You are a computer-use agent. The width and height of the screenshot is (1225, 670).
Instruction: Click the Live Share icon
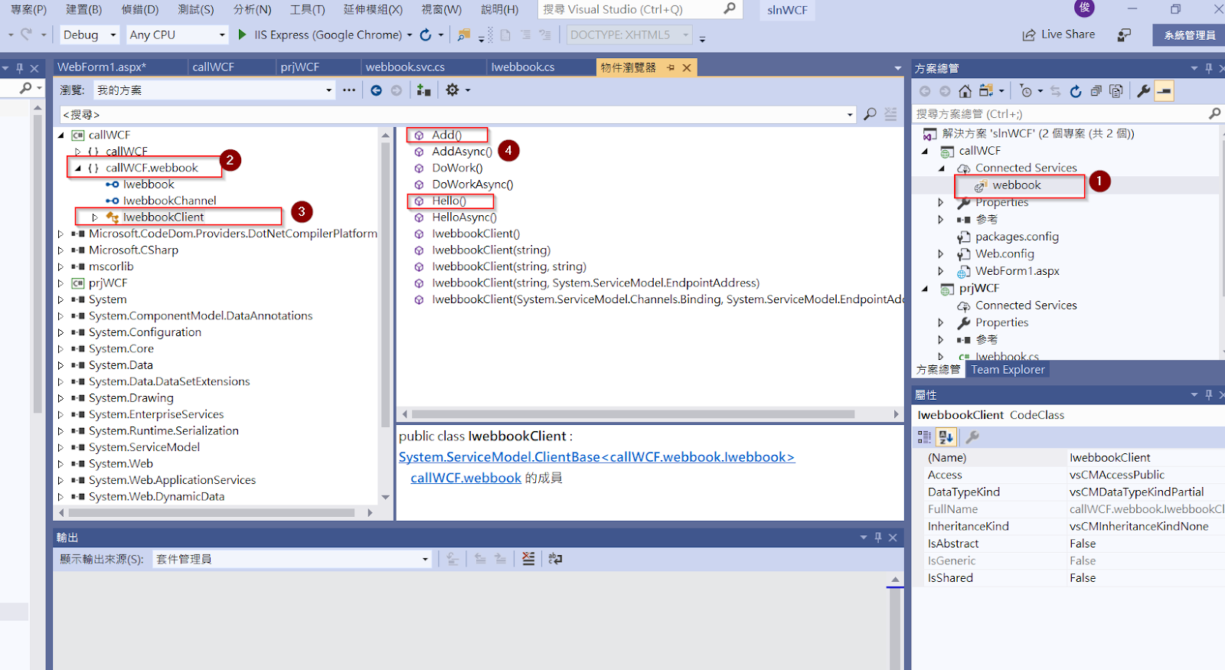(1029, 35)
